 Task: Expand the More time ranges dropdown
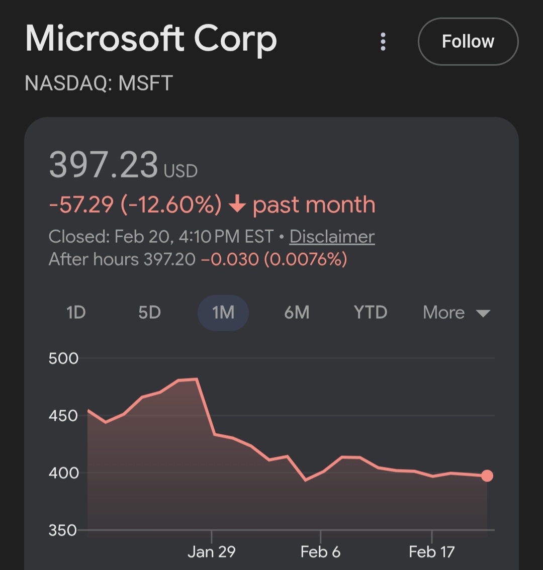456,313
